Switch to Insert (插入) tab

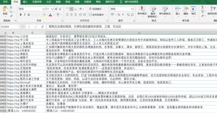[25, 2]
